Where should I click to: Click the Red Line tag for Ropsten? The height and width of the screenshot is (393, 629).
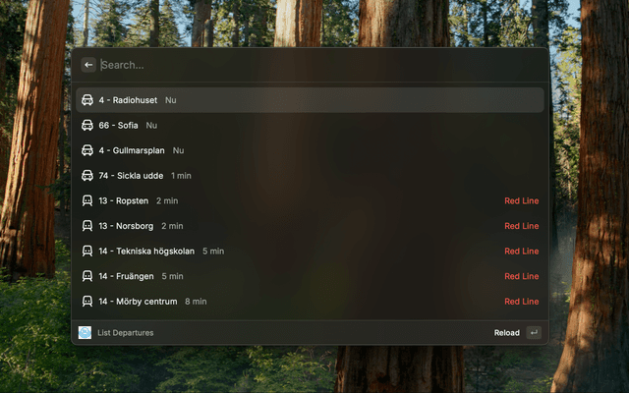click(x=522, y=200)
